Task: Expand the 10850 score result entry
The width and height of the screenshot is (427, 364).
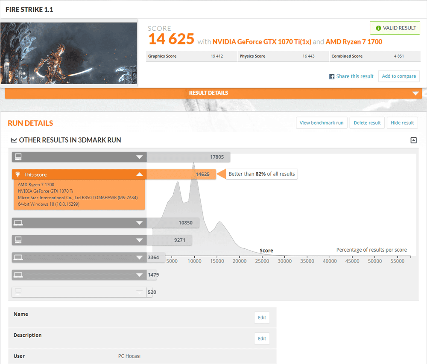Action: [139, 223]
